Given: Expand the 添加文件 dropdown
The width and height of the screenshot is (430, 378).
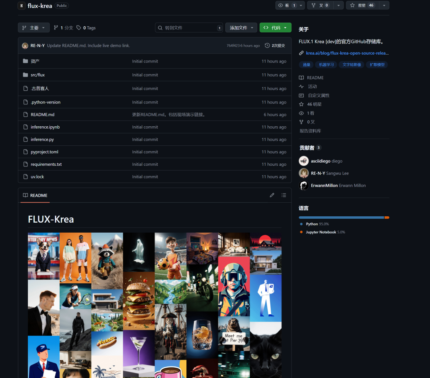Looking at the screenshot, I should (241, 28).
